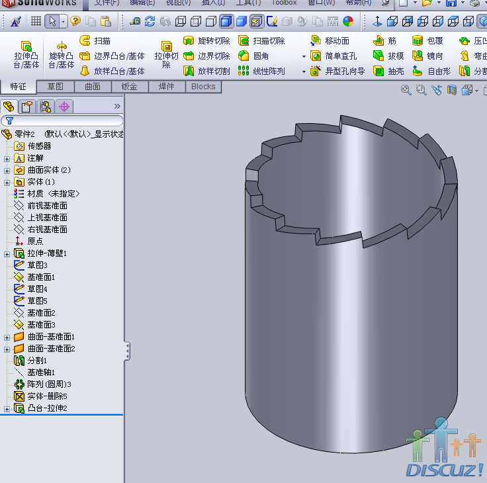Toggle Wireframe display mode

(181, 21)
